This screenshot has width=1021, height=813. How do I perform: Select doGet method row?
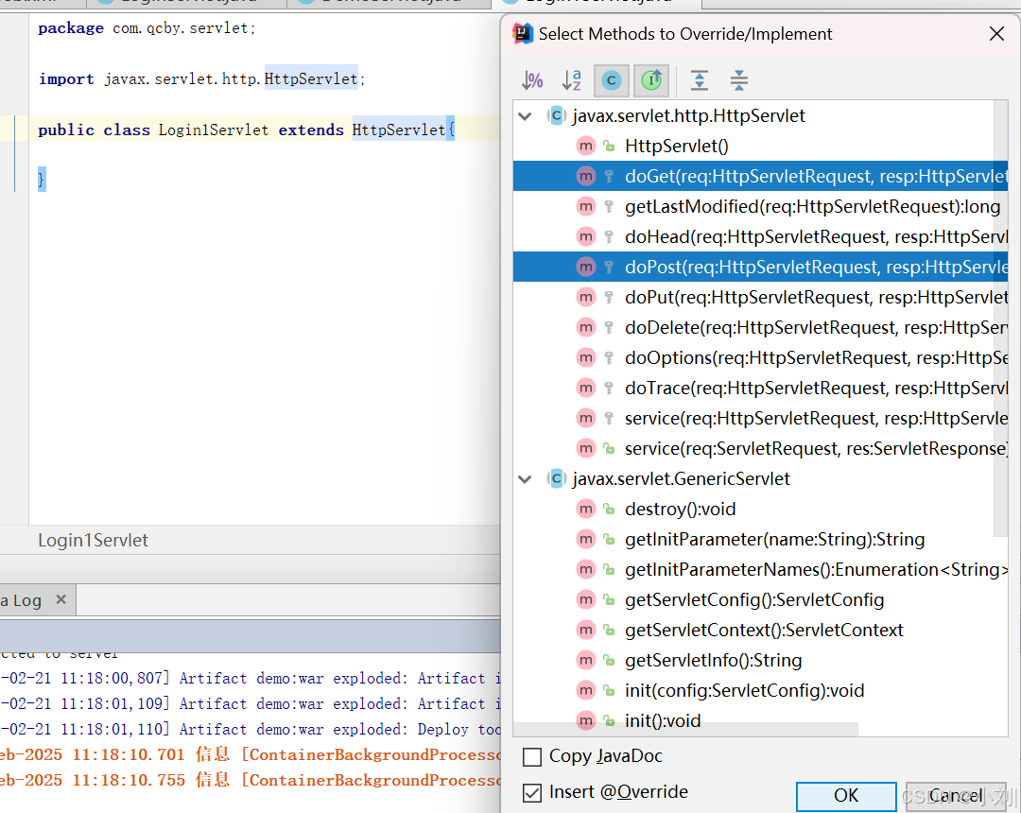(760, 176)
